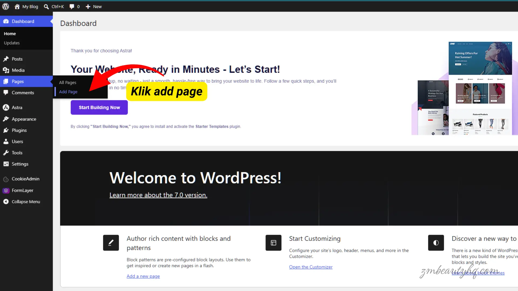Click the Welcome to WordPress! heading

pos(195,178)
